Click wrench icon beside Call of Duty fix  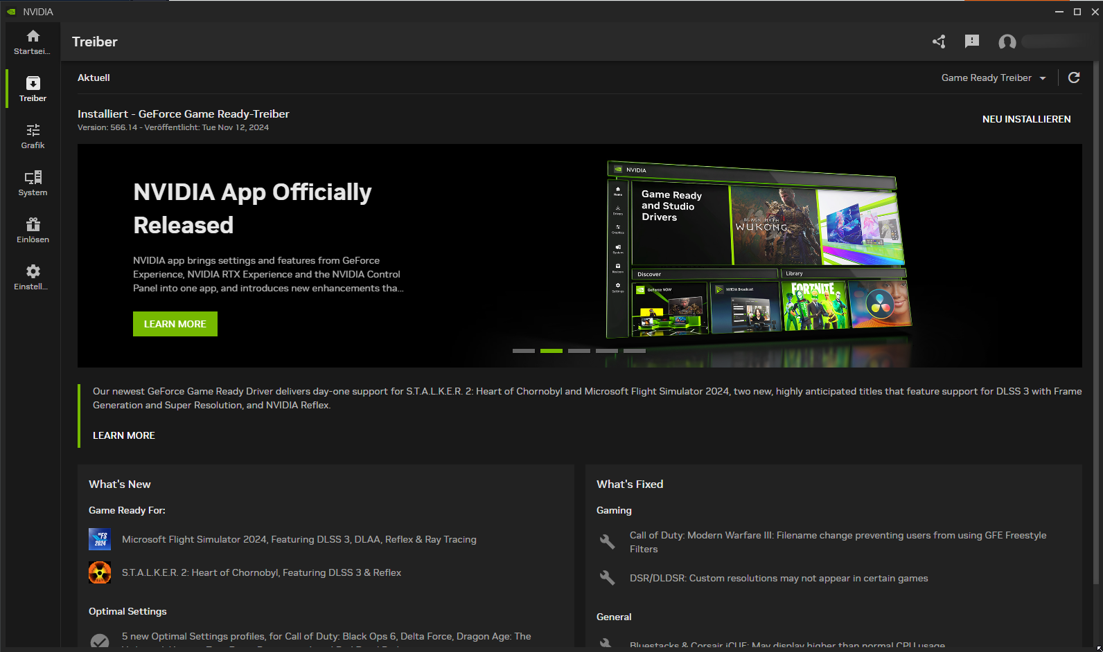(607, 541)
